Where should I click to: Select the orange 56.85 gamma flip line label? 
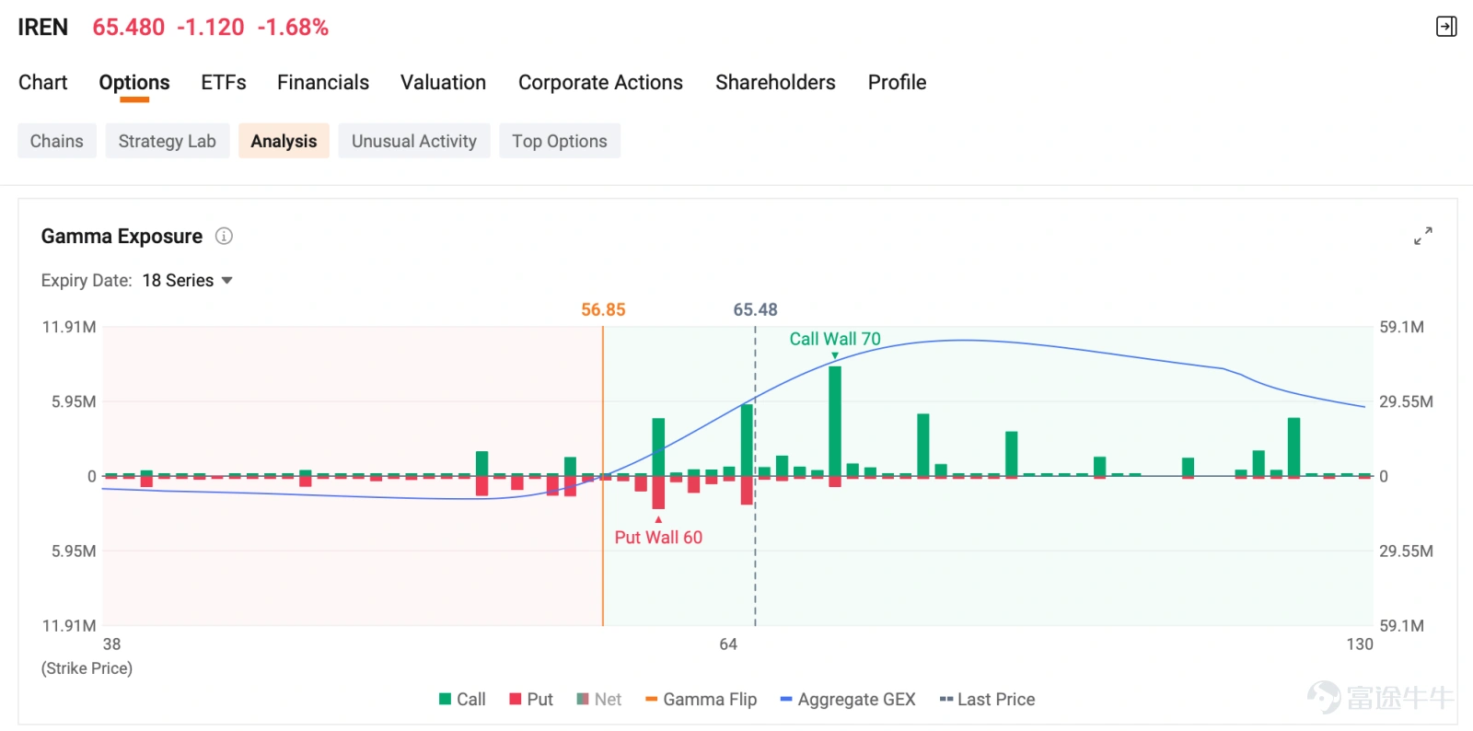(x=603, y=310)
